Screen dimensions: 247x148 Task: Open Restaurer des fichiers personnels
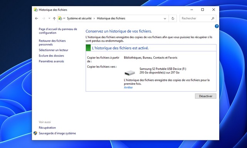52,43
